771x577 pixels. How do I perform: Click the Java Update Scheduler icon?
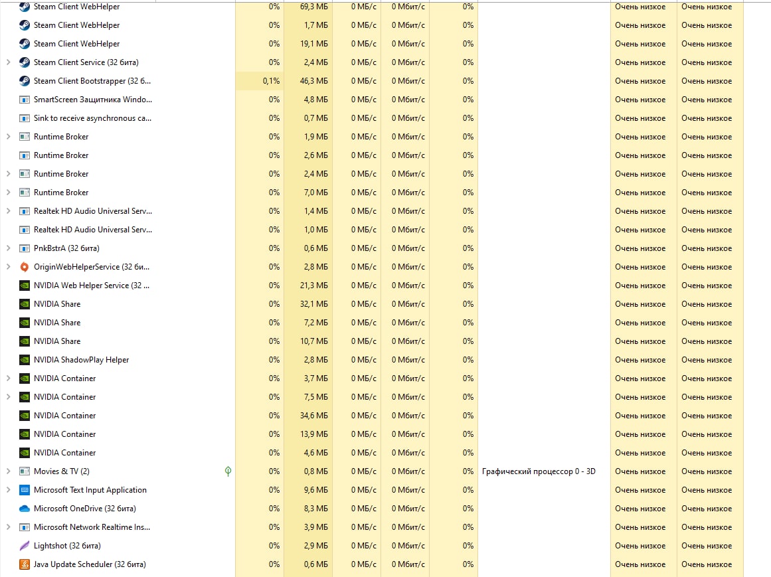pos(24,564)
